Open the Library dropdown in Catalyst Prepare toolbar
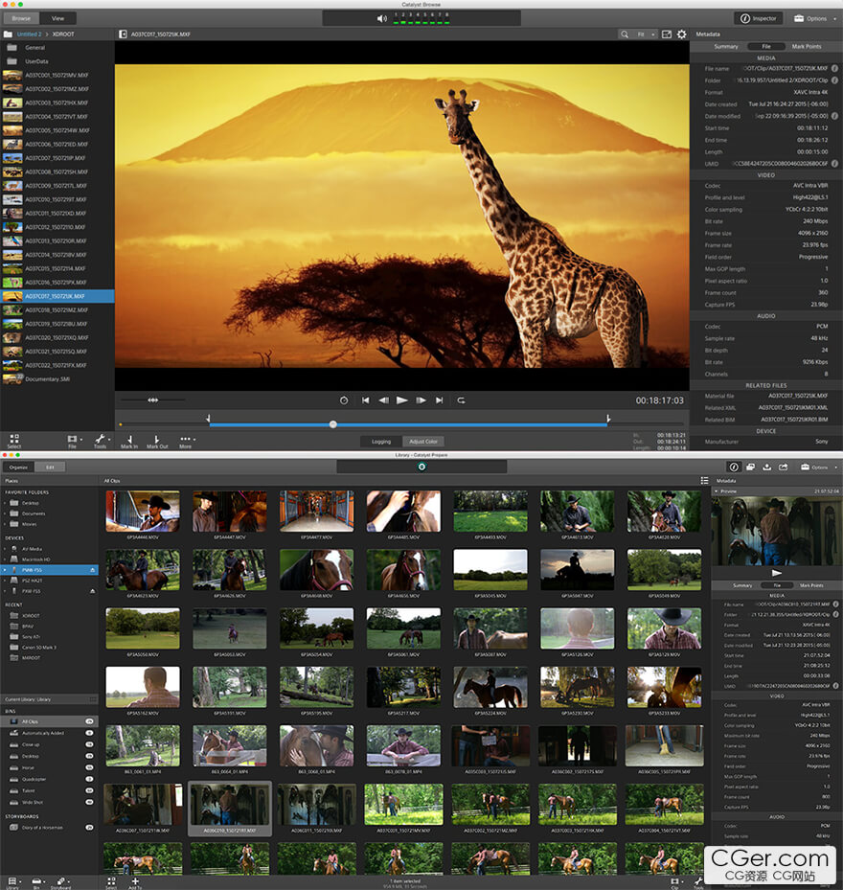Viewport: 843px width, 890px height. (x=12, y=883)
